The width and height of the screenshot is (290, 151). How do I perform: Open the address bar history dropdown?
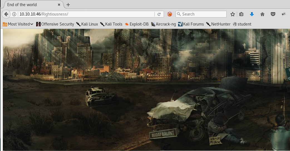point(152,14)
